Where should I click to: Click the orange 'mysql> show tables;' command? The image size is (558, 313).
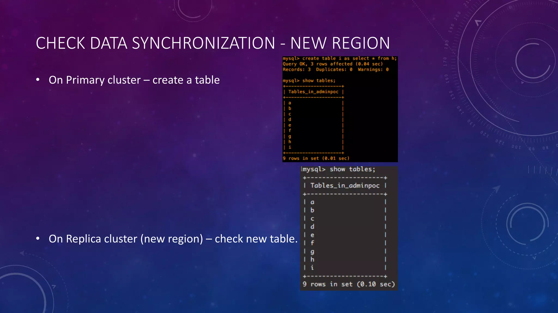pos(309,81)
